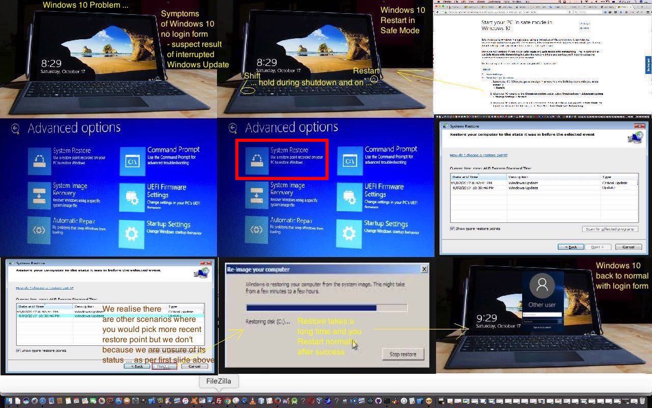The image size is (652, 408).
Task: Click power icon on the Restart lock screen
Action: (x=374, y=79)
